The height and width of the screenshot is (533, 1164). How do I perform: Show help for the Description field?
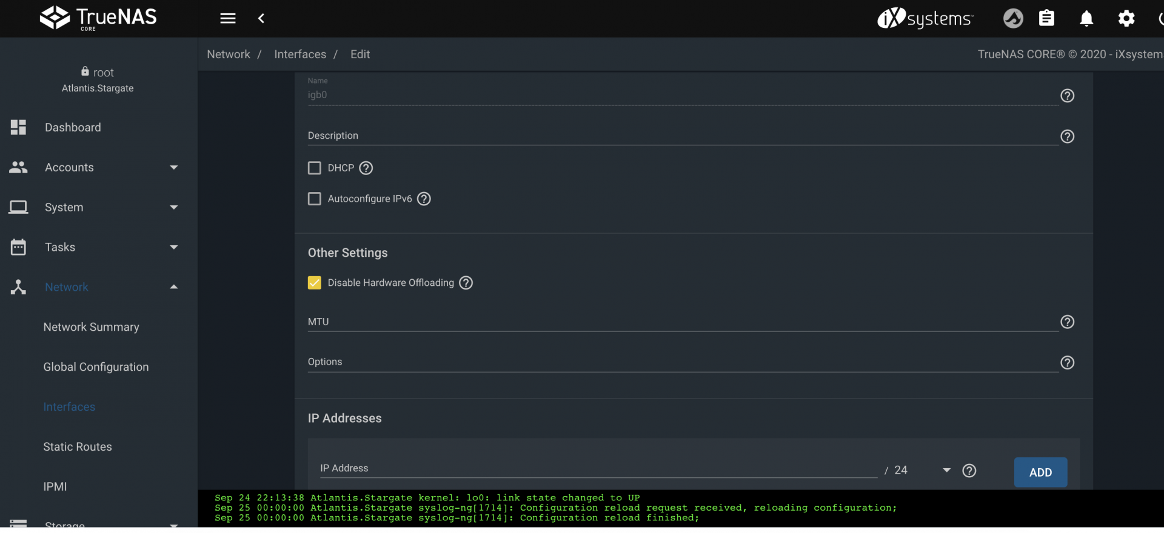click(x=1068, y=136)
